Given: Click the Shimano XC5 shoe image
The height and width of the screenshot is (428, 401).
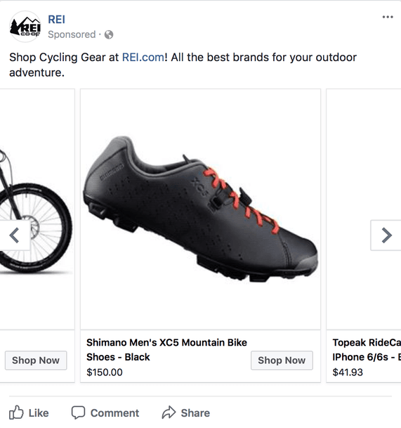Looking at the screenshot, I should click(201, 209).
